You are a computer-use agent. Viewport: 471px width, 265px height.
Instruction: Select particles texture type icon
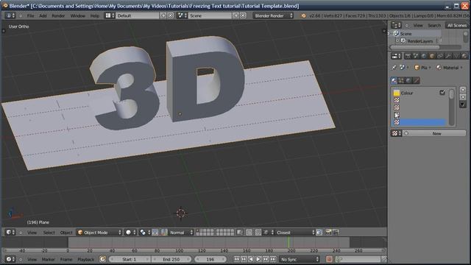click(x=401, y=80)
